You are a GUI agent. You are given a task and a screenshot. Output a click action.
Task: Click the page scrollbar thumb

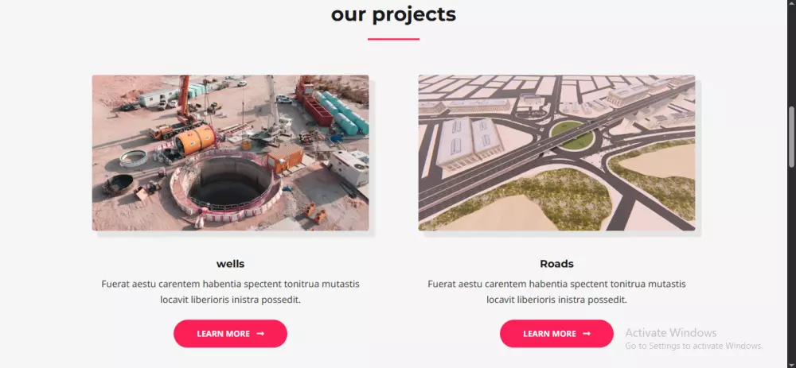pyautogui.click(x=791, y=137)
